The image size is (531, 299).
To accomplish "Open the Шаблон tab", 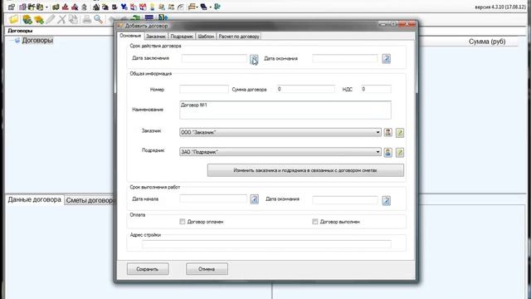I will coord(206,37).
